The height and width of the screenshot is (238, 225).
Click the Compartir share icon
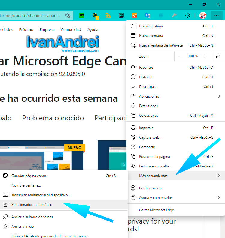point(133,147)
